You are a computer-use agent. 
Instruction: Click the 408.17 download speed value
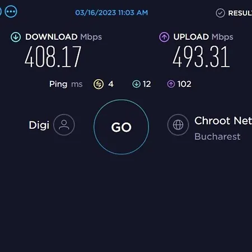coord(53,57)
